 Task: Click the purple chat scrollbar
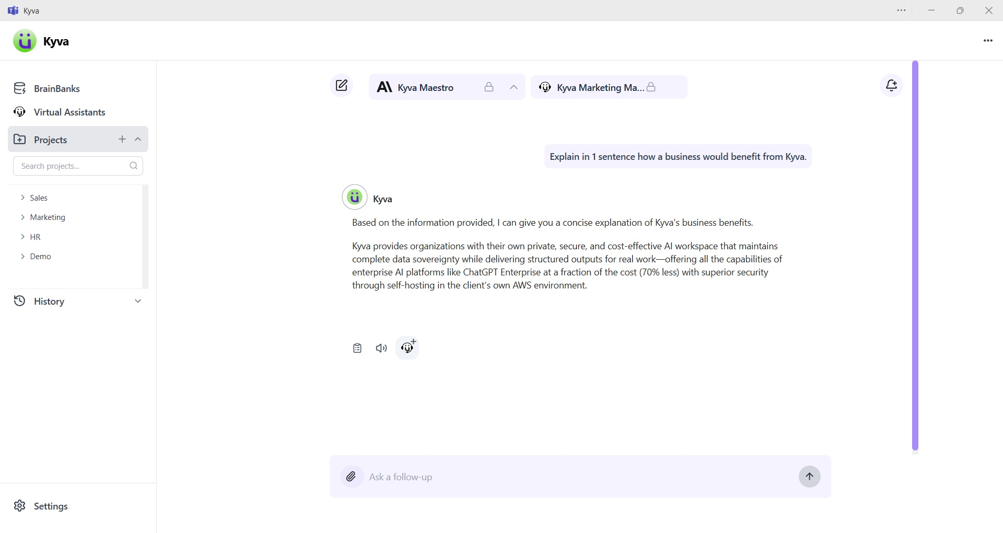click(x=915, y=256)
